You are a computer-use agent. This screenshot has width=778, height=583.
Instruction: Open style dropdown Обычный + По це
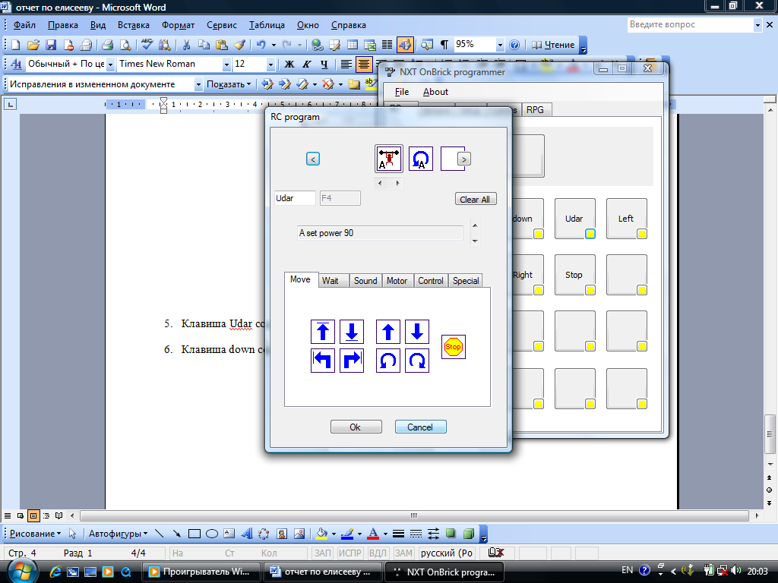coord(110,64)
